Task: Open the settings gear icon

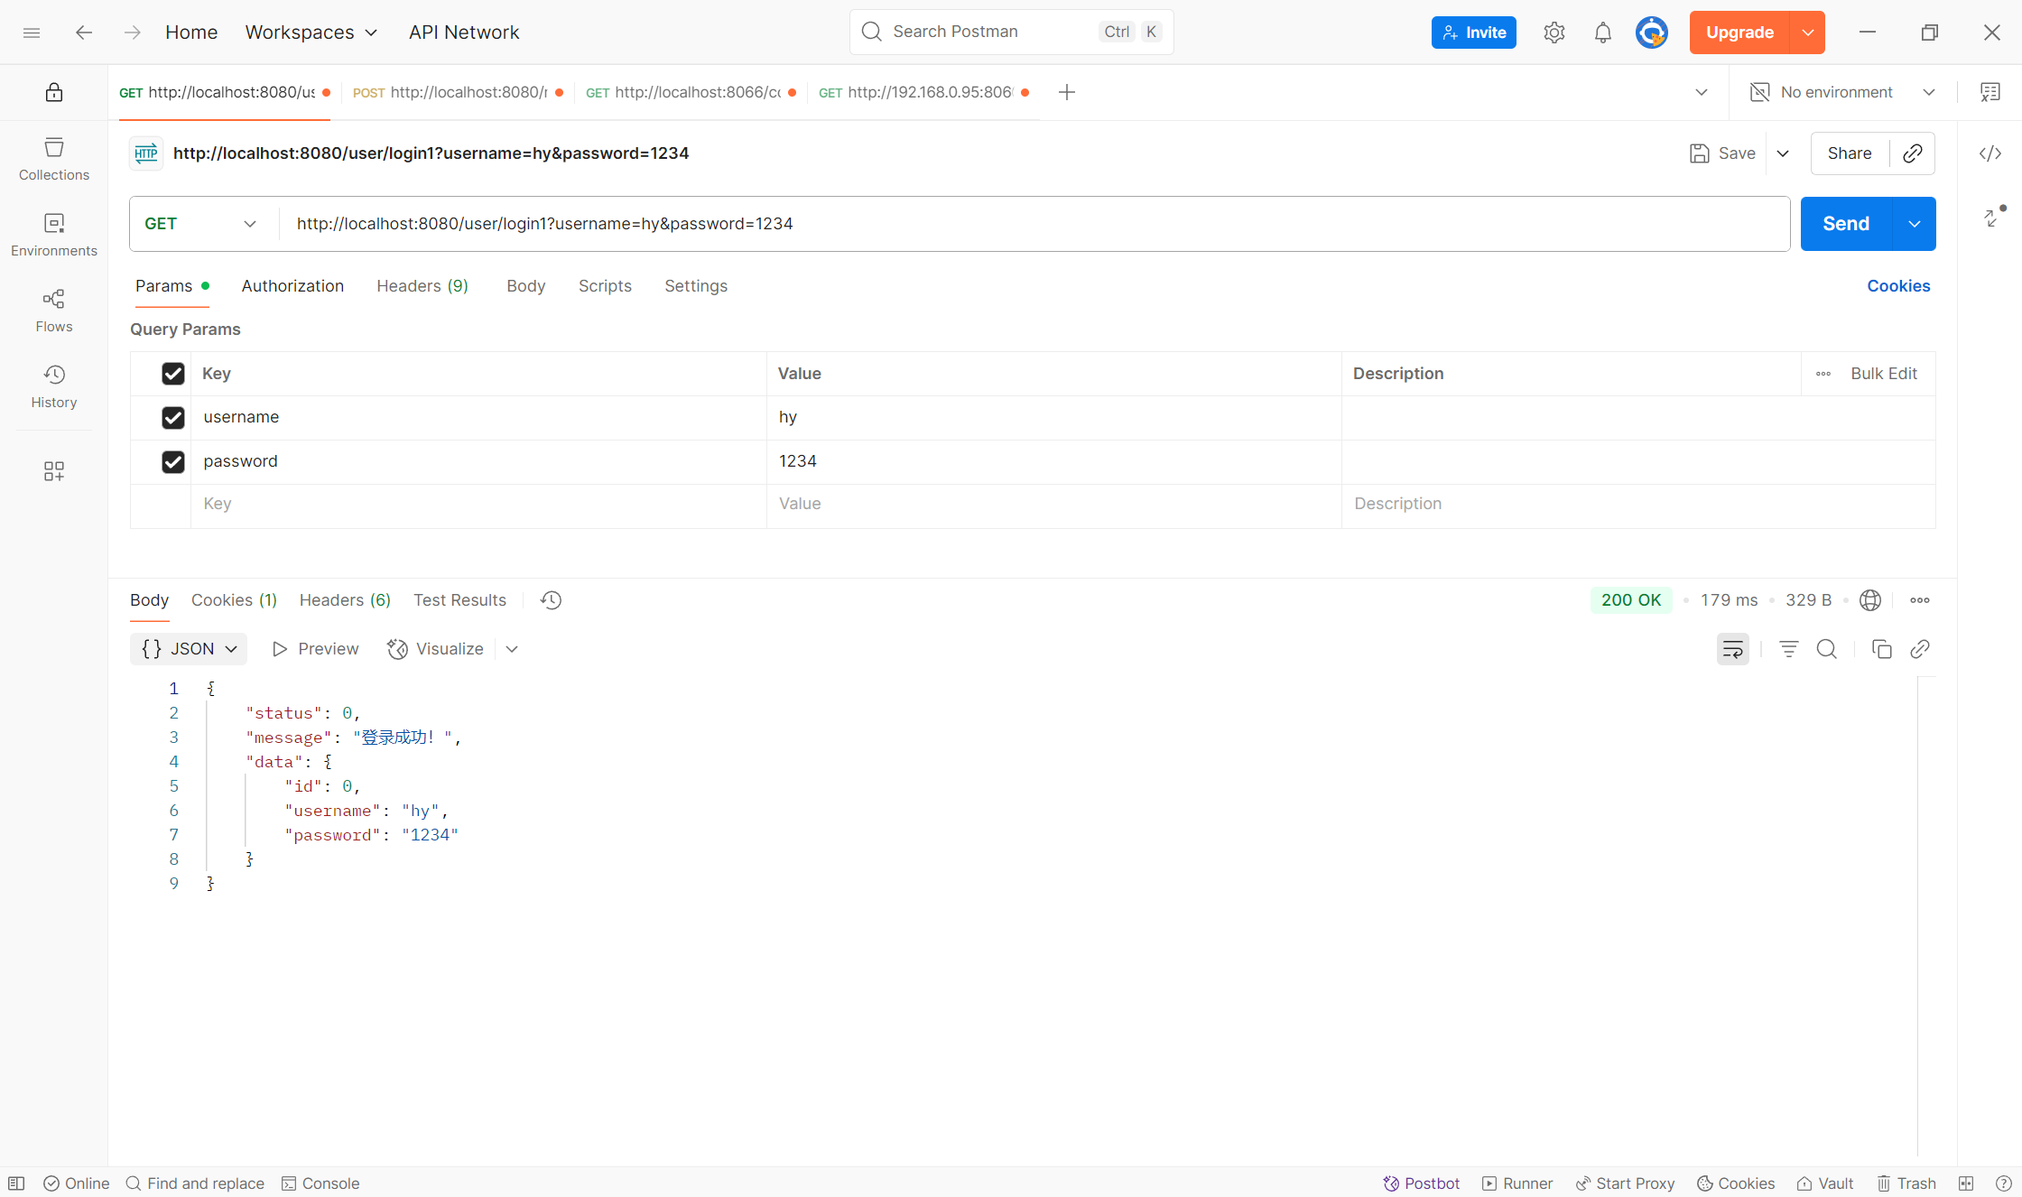Action: point(1554,32)
